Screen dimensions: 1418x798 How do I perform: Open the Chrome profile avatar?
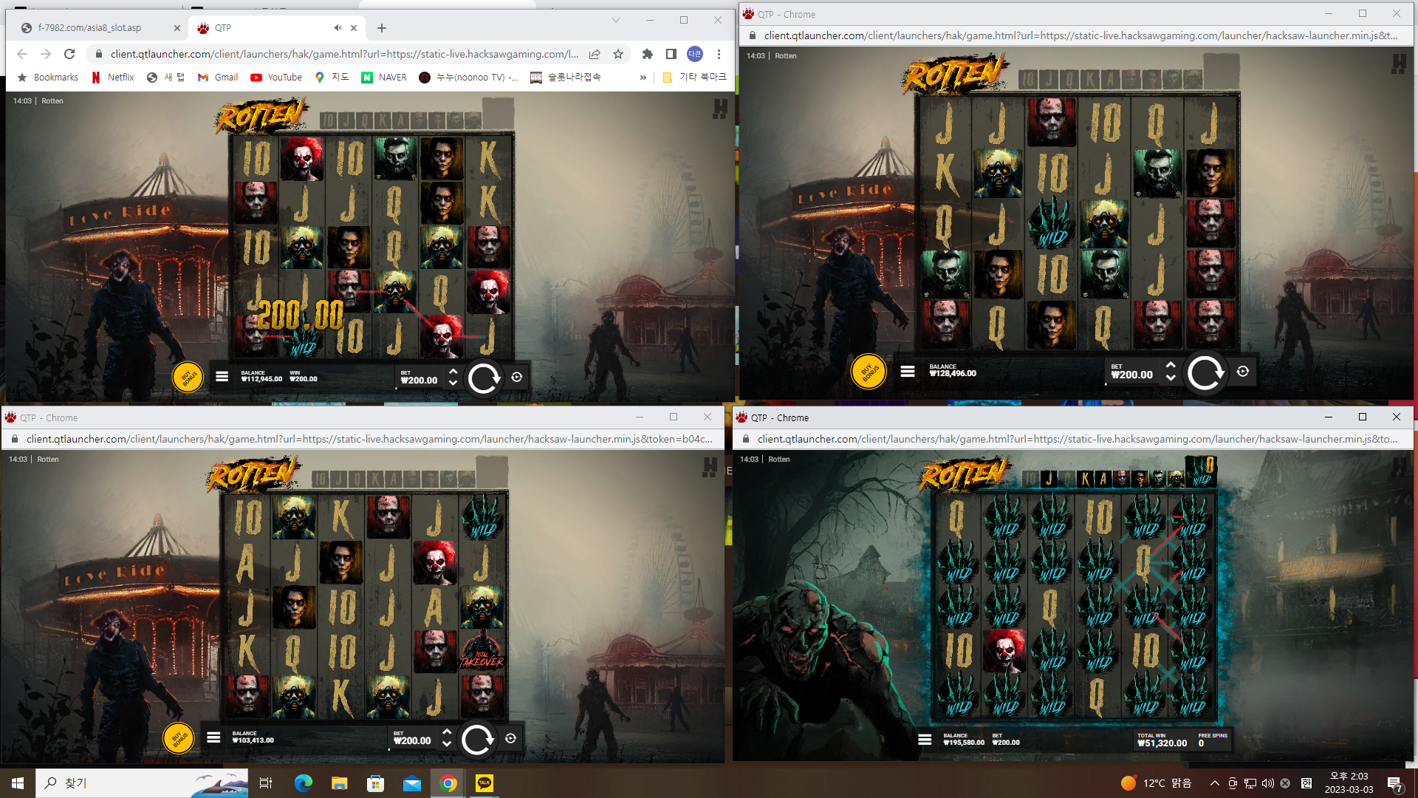click(695, 54)
